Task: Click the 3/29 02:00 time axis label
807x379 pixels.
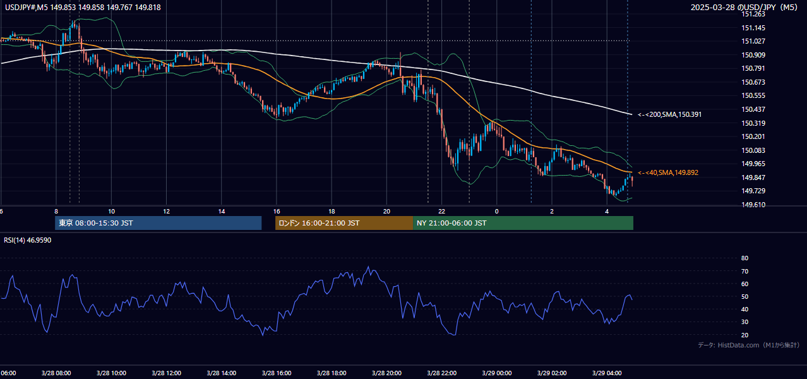Action: (x=552, y=373)
